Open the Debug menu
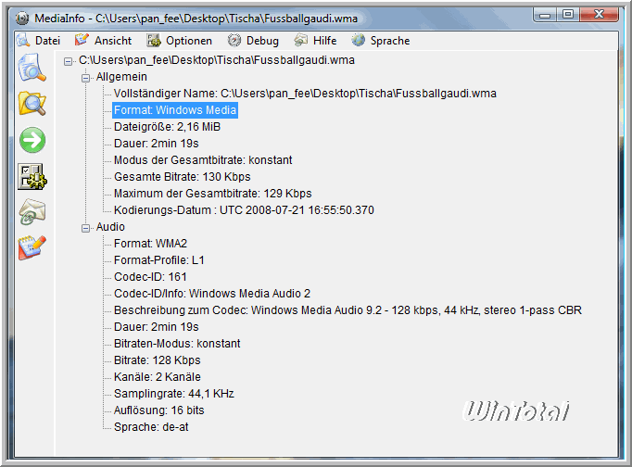The image size is (632, 467). point(262,41)
